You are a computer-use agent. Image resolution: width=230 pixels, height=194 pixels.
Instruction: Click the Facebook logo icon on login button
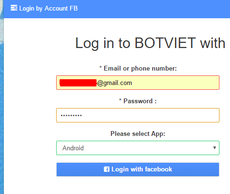click(107, 170)
